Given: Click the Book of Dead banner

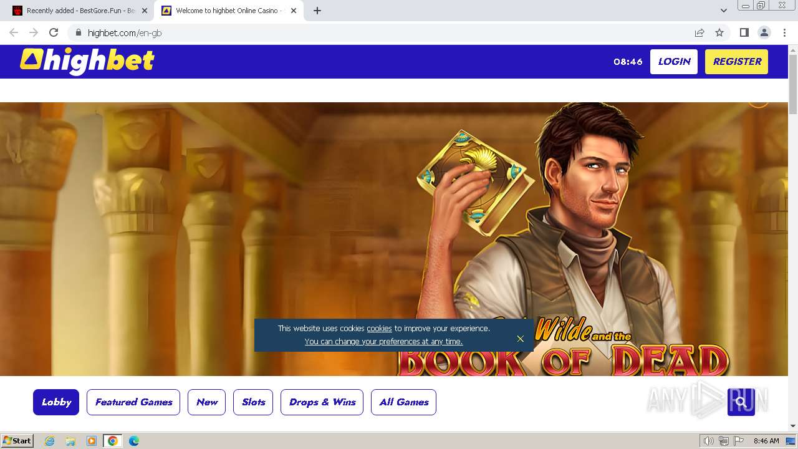Looking at the screenshot, I should (x=394, y=239).
